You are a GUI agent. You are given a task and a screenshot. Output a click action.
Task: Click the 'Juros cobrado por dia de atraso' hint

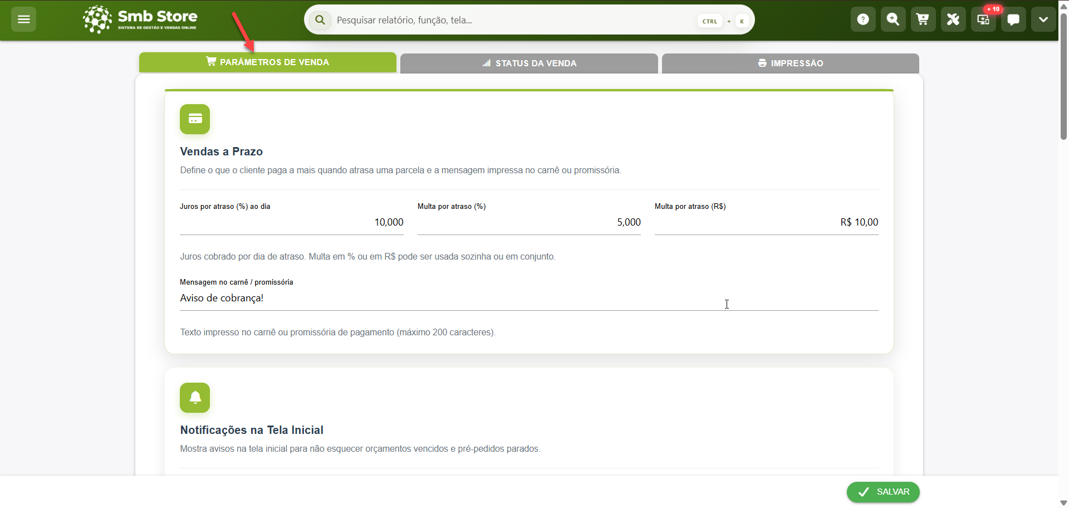point(367,257)
